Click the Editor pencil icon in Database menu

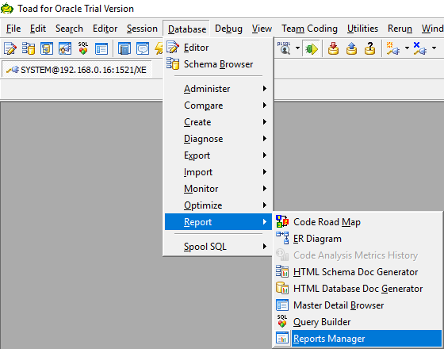[x=173, y=47]
